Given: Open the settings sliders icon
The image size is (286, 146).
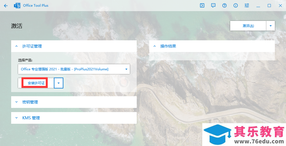Looking at the screenshot, I should tap(247, 6).
